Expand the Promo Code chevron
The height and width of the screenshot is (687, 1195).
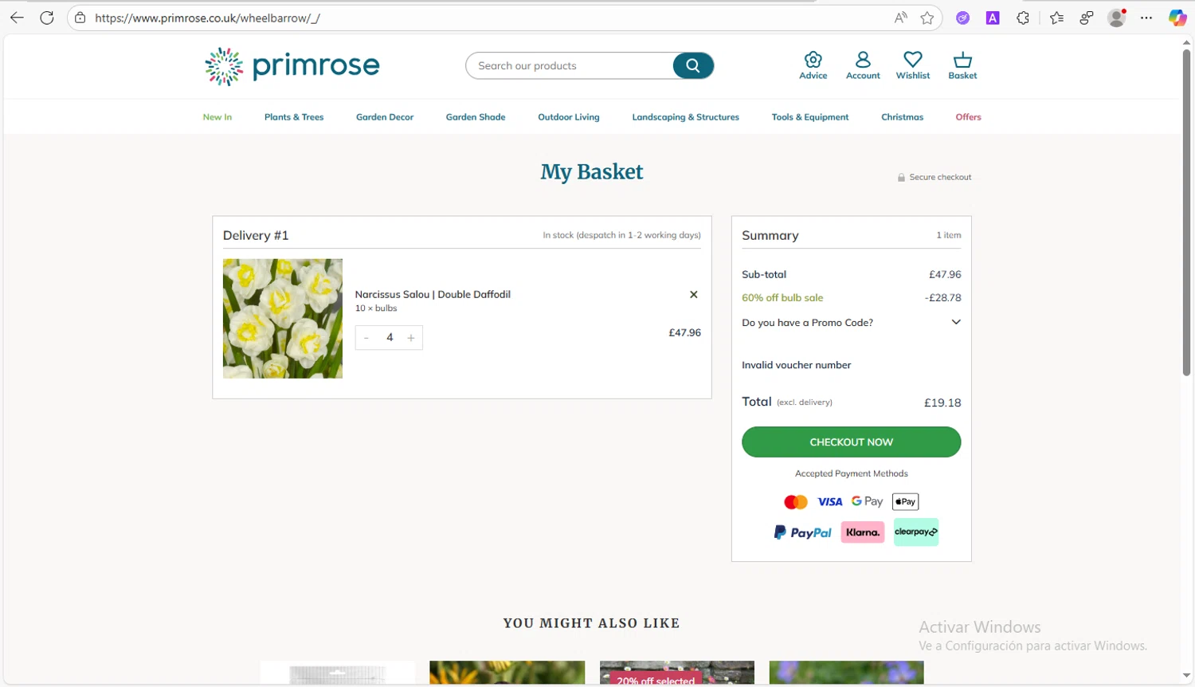tap(956, 322)
